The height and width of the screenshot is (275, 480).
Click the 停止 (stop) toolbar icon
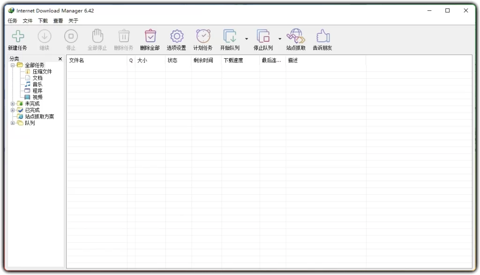click(71, 36)
